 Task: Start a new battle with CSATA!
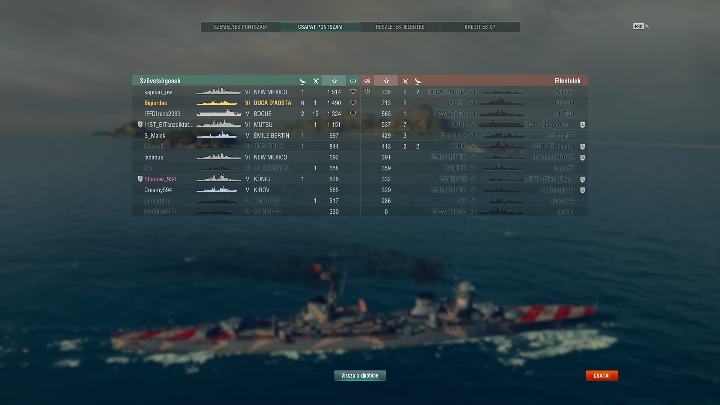pyautogui.click(x=602, y=376)
